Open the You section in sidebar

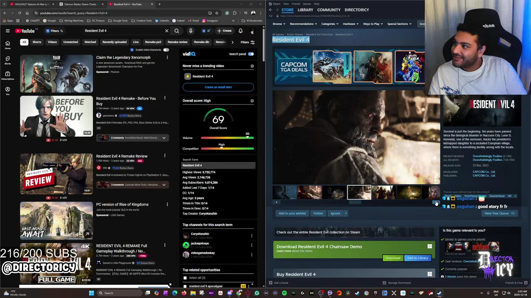point(7,91)
